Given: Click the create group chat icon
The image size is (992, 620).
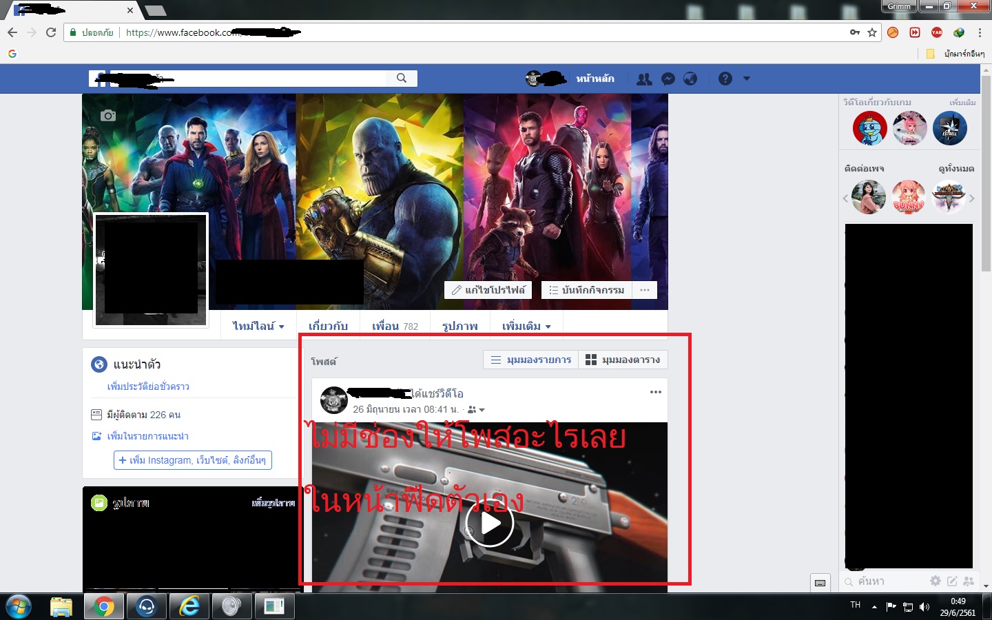Looking at the screenshot, I should (969, 581).
